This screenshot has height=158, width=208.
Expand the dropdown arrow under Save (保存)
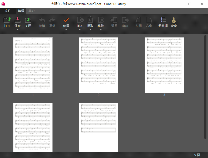[18, 30]
